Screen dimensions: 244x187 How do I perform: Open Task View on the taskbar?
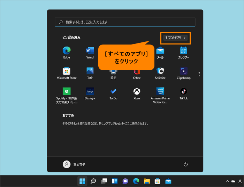point(104,181)
